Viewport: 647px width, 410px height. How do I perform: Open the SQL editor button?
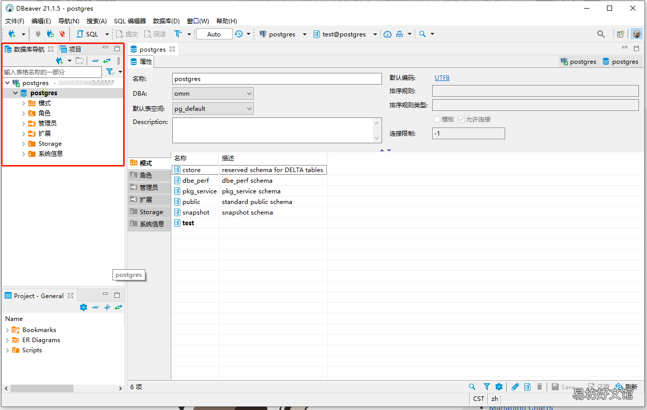(87, 34)
